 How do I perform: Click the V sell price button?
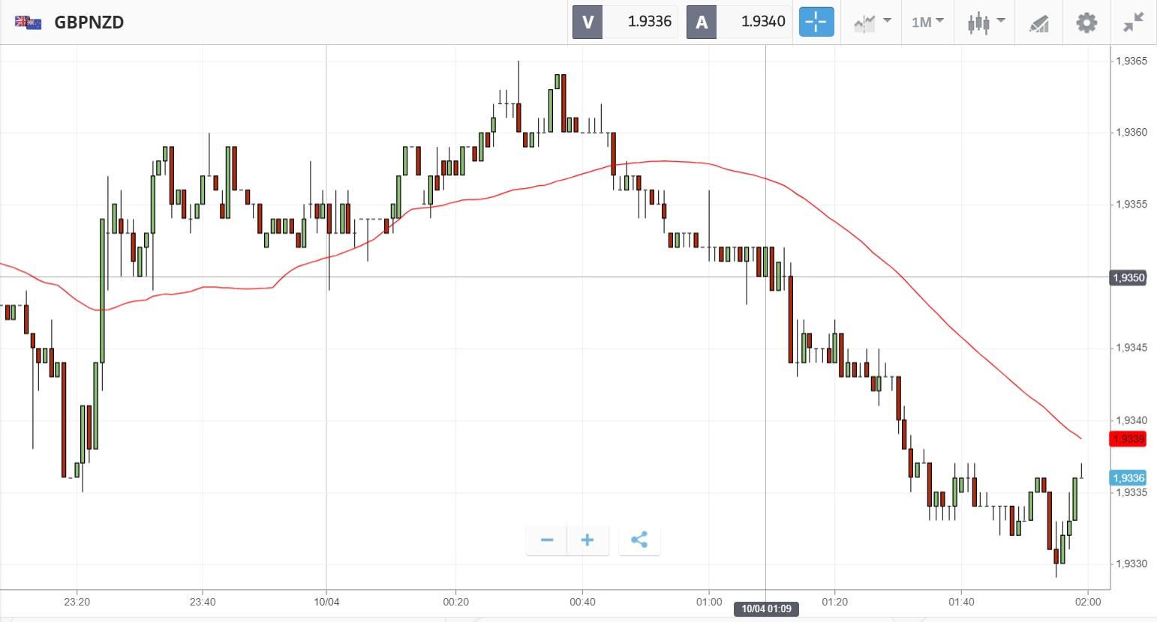click(x=588, y=22)
